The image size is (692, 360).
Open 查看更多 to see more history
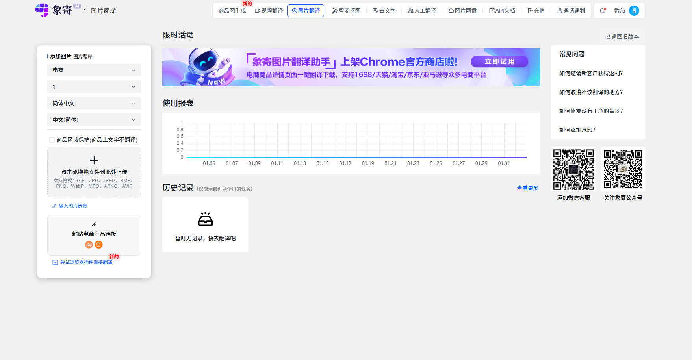pyautogui.click(x=527, y=188)
